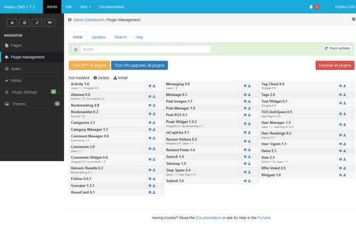The image size is (356, 237).
Task: Open settings via the sidebar gear icon
Action: [x=25, y=23]
